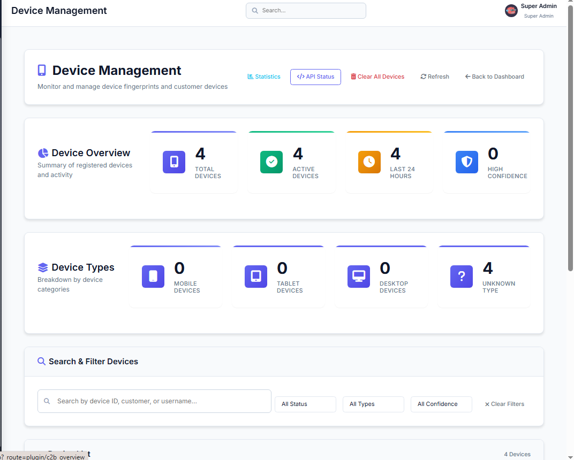The height and width of the screenshot is (460, 574).
Task: Click the Active Devices green checkmark icon
Action: click(271, 162)
